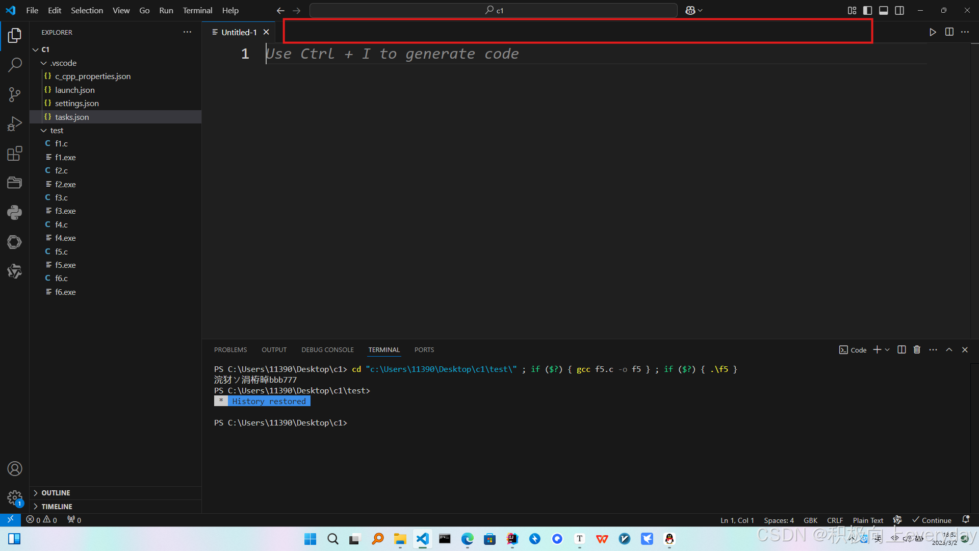Click GBK encoding in status bar
Image resolution: width=979 pixels, height=551 pixels.
[x=810, y=520]
